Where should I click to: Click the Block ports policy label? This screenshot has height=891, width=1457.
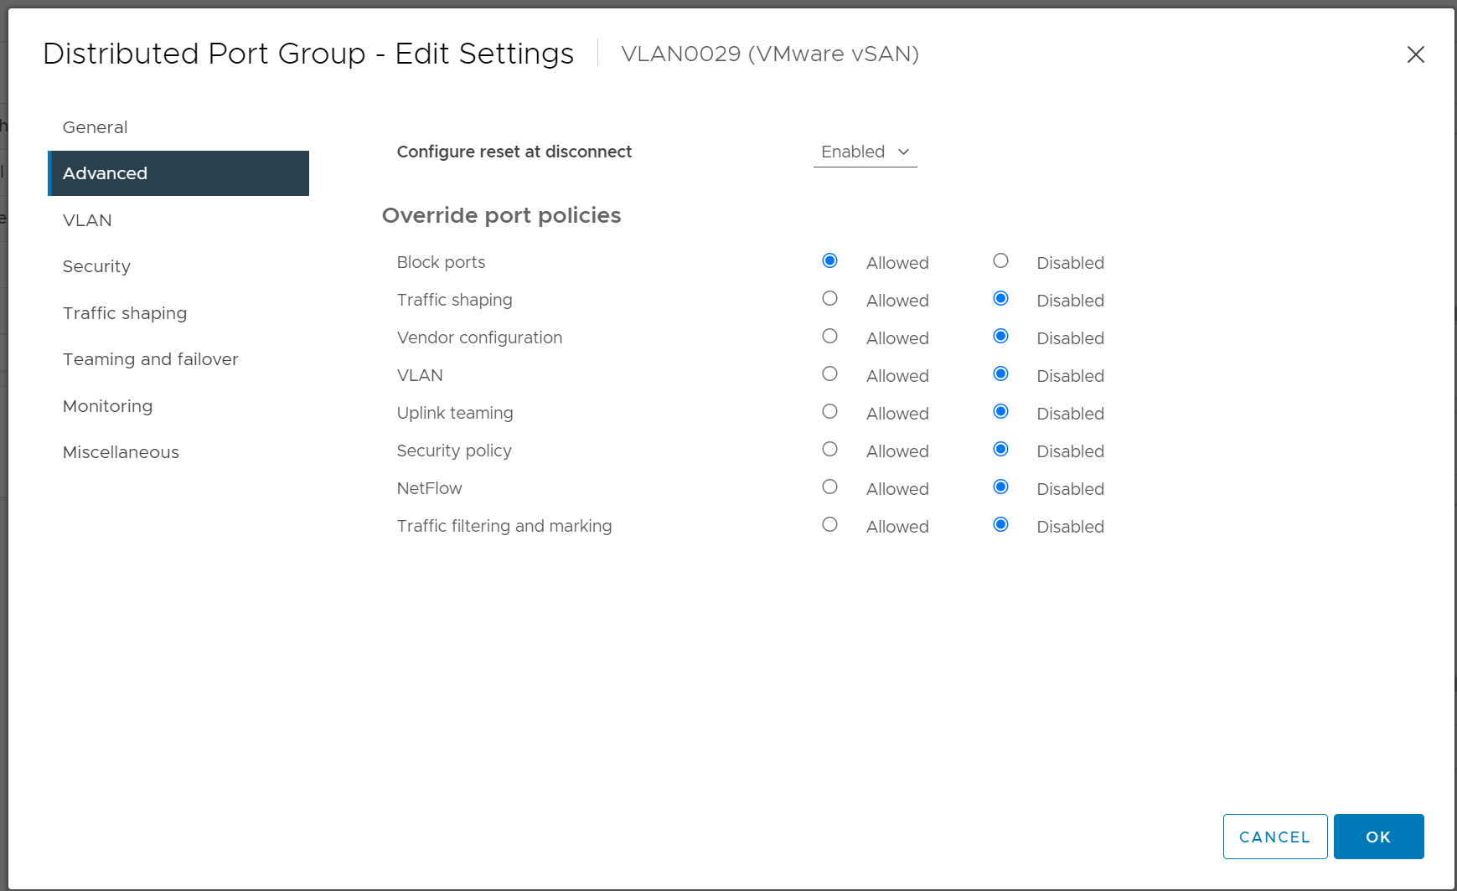pyautogui.click(x=441, y=262)
